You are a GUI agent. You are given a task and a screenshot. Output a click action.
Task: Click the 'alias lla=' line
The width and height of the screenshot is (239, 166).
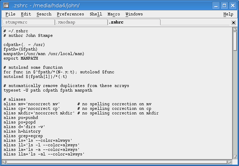coord(44,154)
